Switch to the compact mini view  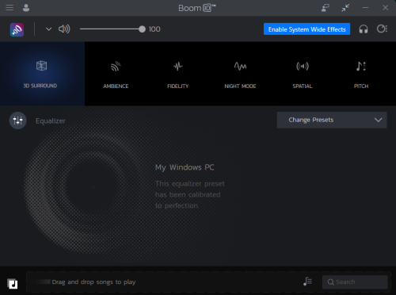click(x=345, y=8)
